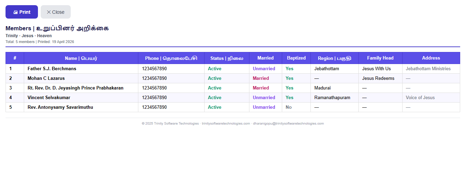This screenshot has width=465, height=191.
Task: Select the Father S.J. Berchmans row name
Action: click(52, 69)
